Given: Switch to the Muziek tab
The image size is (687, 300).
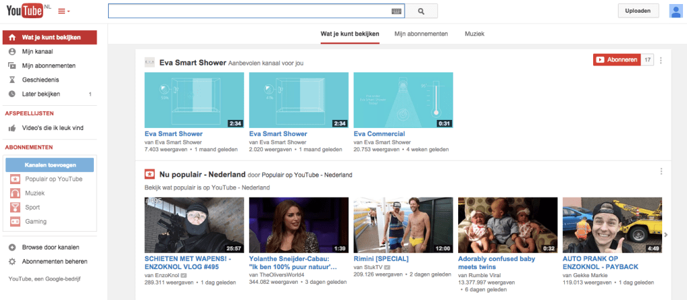Looking at the screenshot, I should tap(474, 33).
